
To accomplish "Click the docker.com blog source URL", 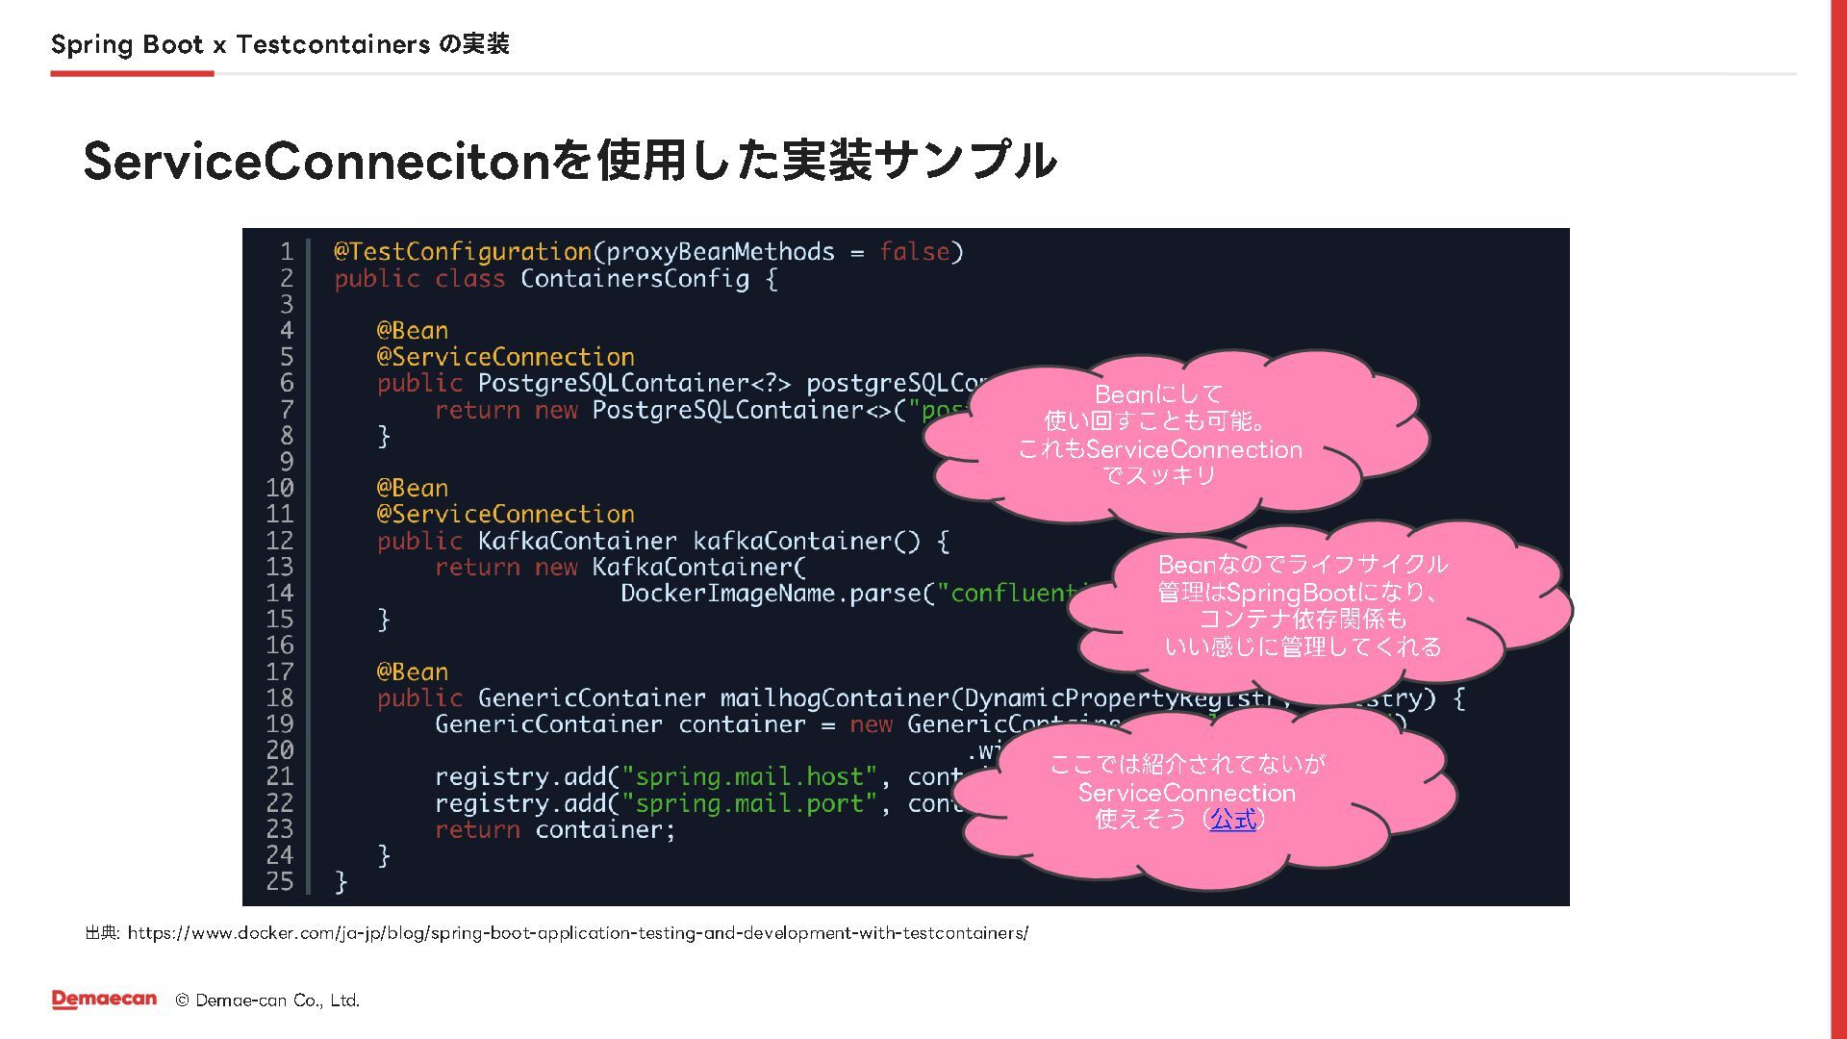I will [577, 932].
